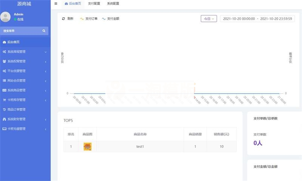Click the 卡密库存管理 cart icon

5,100
